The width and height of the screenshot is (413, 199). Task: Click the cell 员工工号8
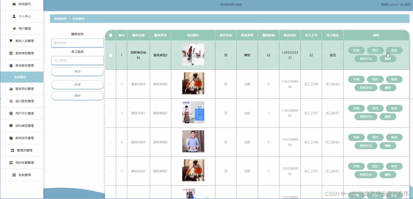pos(311,84)
